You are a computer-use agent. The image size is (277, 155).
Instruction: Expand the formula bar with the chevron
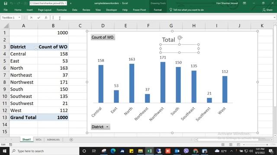click(274, 18)
